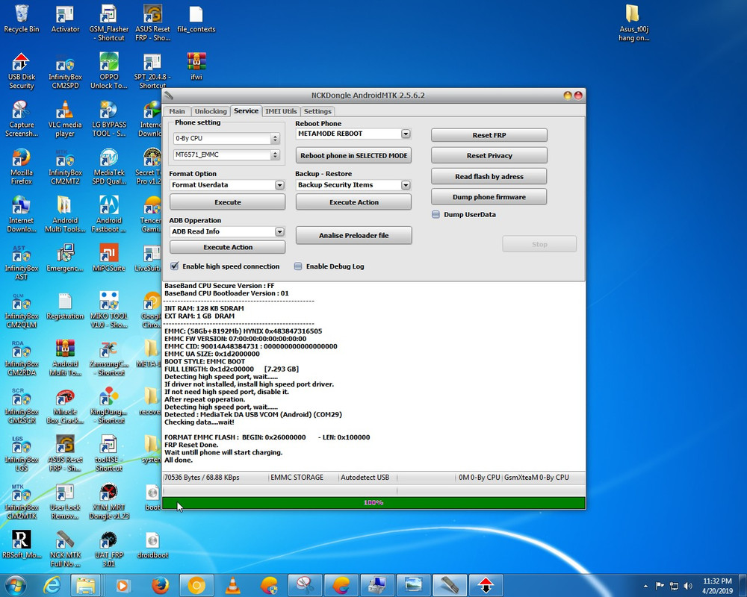Click Execute Action under Backup - Restore
The width and height of the screenshot is (747, 597).
click(353, 201)
